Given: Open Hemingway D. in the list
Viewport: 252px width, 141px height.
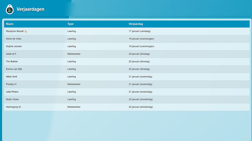Looking at the screenshot, I should point(14,107).
